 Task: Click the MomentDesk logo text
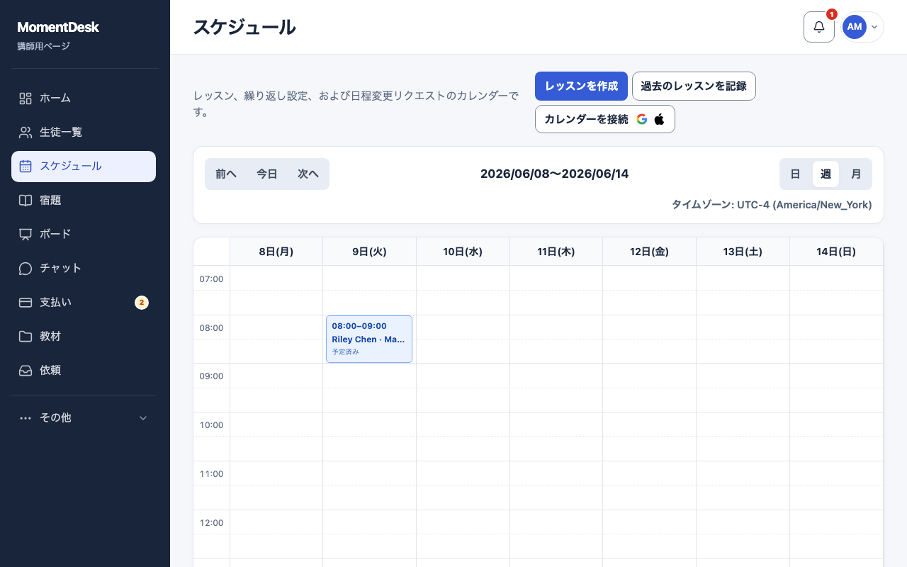(58, 27)
